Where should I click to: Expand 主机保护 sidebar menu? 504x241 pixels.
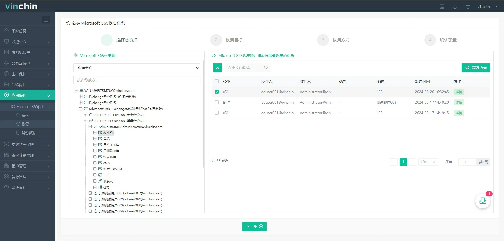point(28,74)
